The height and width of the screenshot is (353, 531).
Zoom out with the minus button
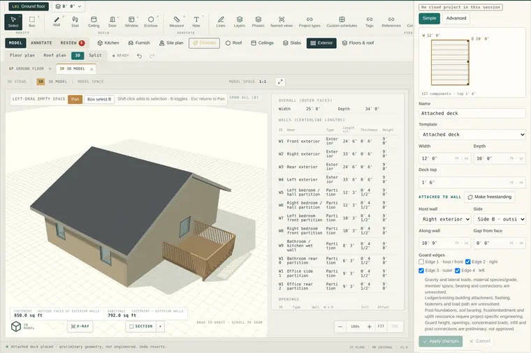tap(340, 326)
